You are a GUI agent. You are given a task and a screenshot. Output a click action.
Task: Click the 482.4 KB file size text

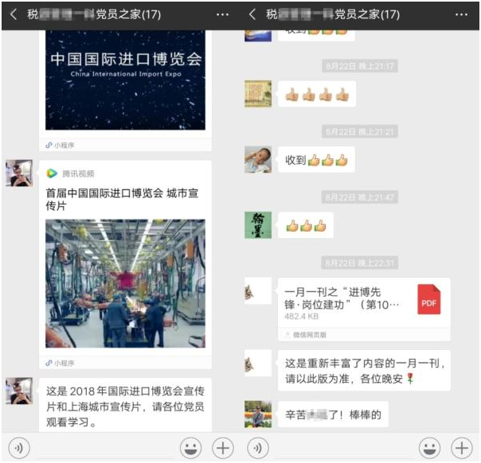302,317
